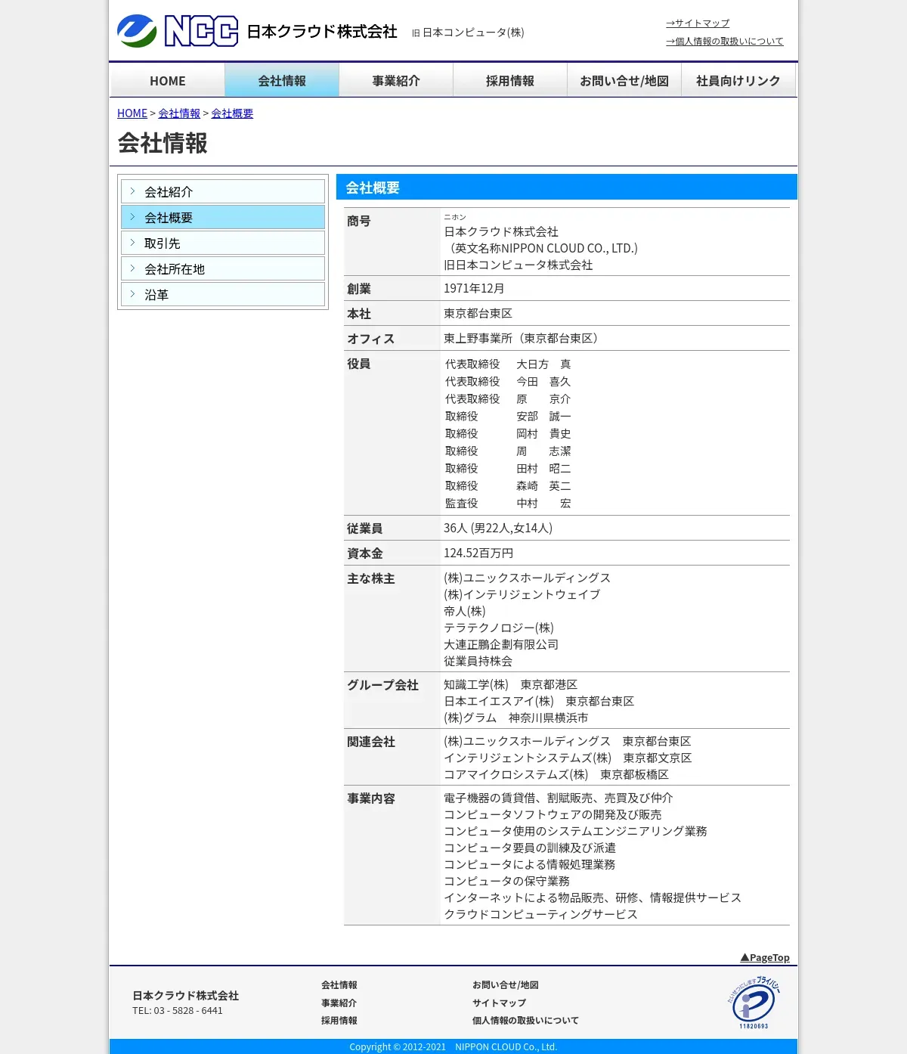Open the 採用情報 navigation tab

pos(510,80)
